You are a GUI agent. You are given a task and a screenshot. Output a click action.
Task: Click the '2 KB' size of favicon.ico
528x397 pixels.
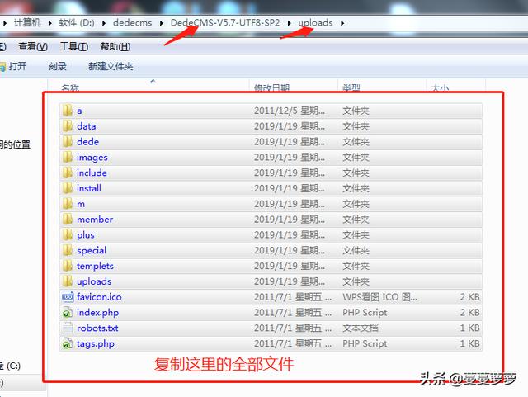coord(469,296)
